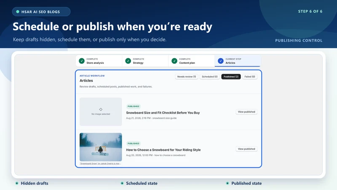
Task: Click the green checkmark beside Content plan
Action: [x=174, y=61]
